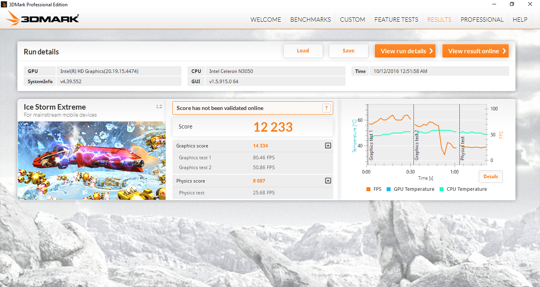Click 'For mainstream mobile devices' subtitle
This screenshot has width=540, height=287.
coord(60,115)
